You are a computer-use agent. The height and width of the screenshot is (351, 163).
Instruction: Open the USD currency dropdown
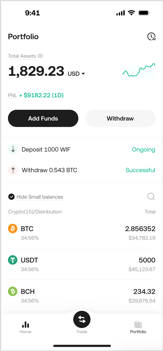(76, 74)
